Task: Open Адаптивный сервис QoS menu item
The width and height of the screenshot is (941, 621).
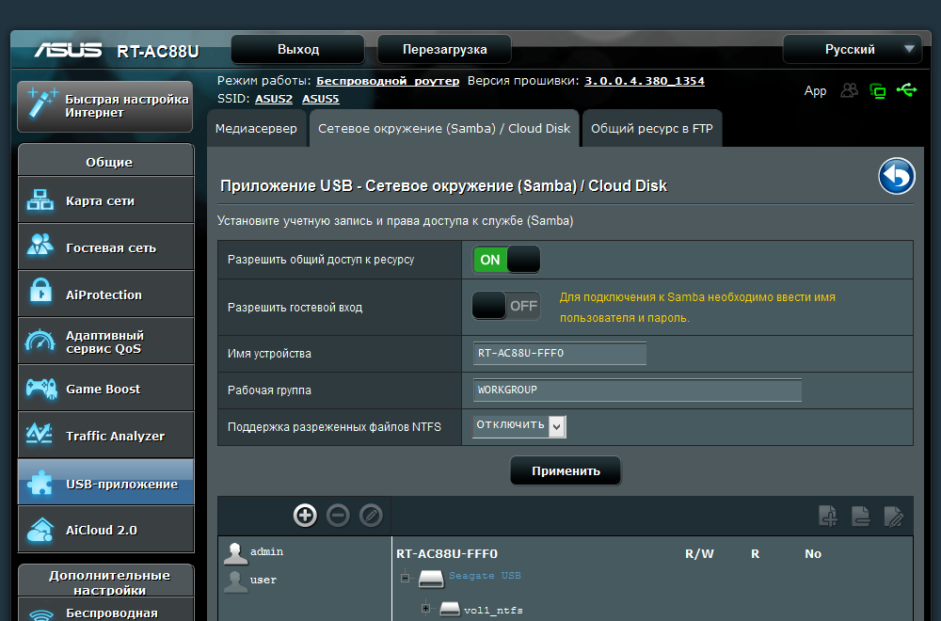Action: (x=106, y=342)
